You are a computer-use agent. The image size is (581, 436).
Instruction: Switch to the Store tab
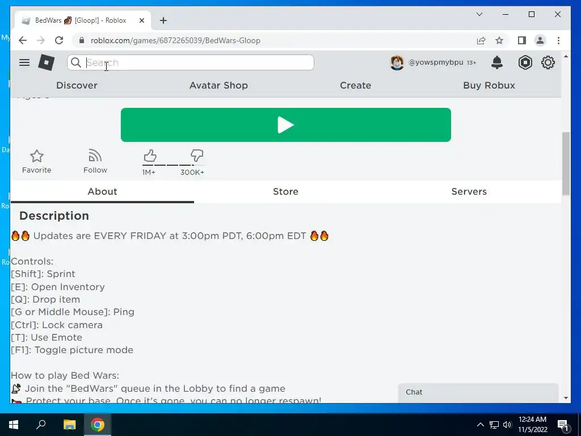click(x=286, y=191)
